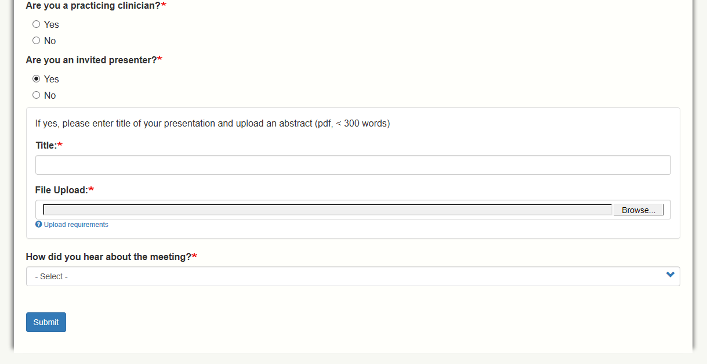The height and width of the screenshot is (364, 707).
Task: Click the 'File Upload:' field label
Action: 61,190
